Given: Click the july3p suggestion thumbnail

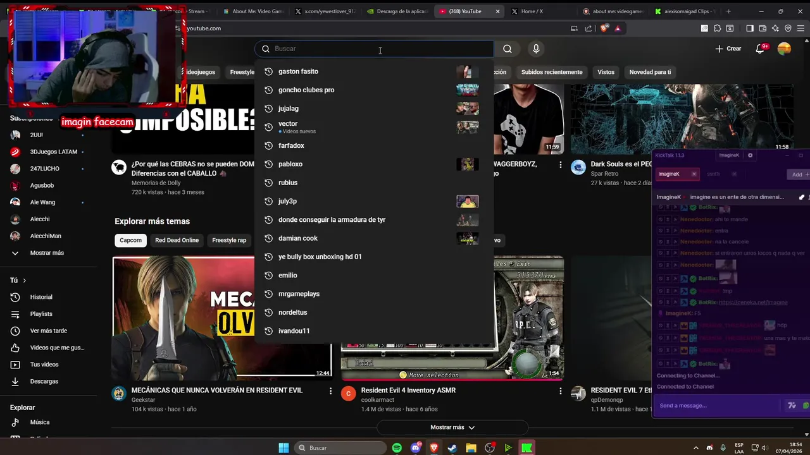Looking at the screenshot, I should [468, 202].
